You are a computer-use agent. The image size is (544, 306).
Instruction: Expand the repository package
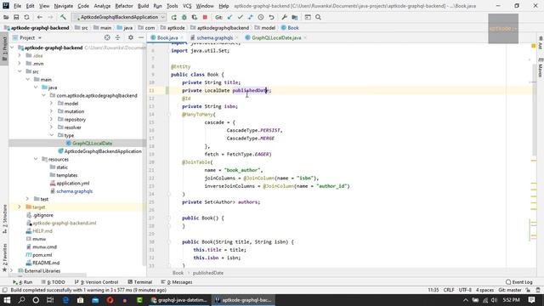tap(51, 119)
